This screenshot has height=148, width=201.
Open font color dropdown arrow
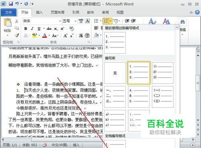click(49, 35)
